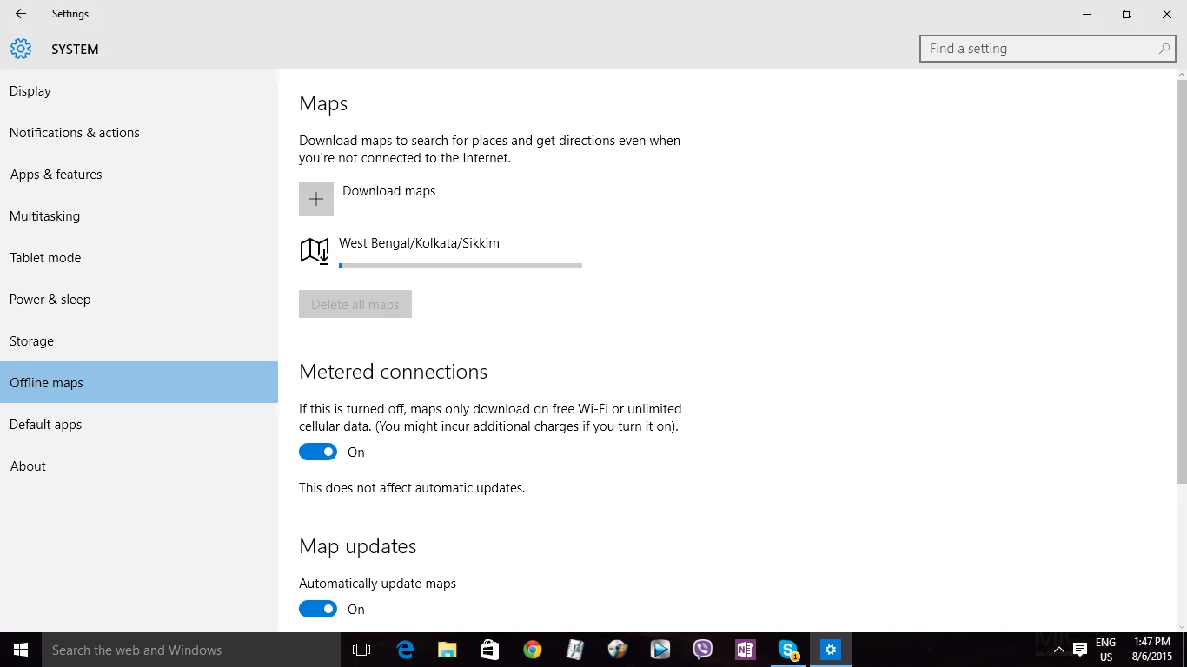Restore down the Settings window
This screenshot has height=667, width=1187.
(1127, 14)
